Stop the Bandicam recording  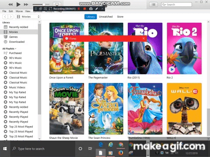point(84,9)
